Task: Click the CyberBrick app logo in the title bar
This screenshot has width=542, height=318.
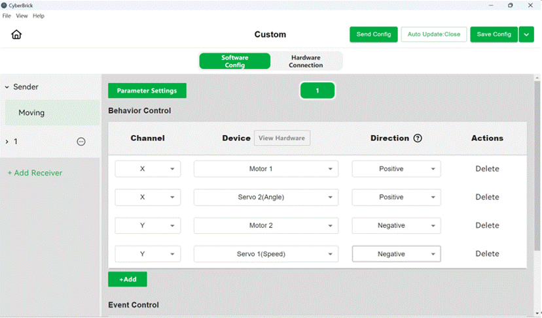Action: point(4,5)
